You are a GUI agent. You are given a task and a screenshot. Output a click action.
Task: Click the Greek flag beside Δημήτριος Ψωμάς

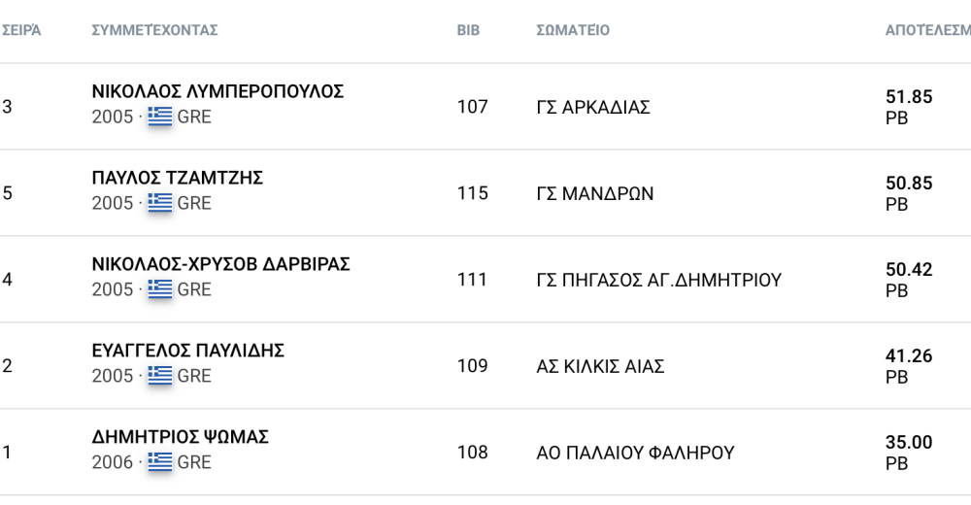point(160,462)
